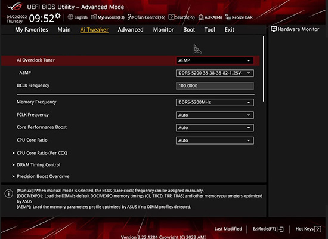Click the English language globe icon

click(x=70, y=17)
